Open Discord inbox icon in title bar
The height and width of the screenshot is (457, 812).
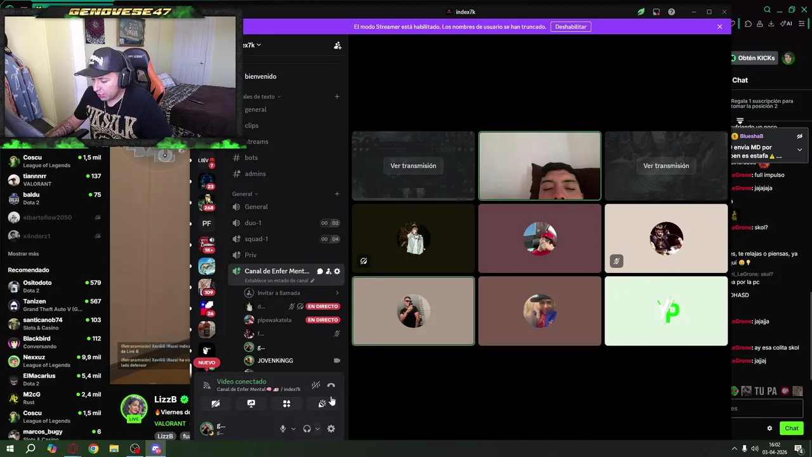pos(656,11)
